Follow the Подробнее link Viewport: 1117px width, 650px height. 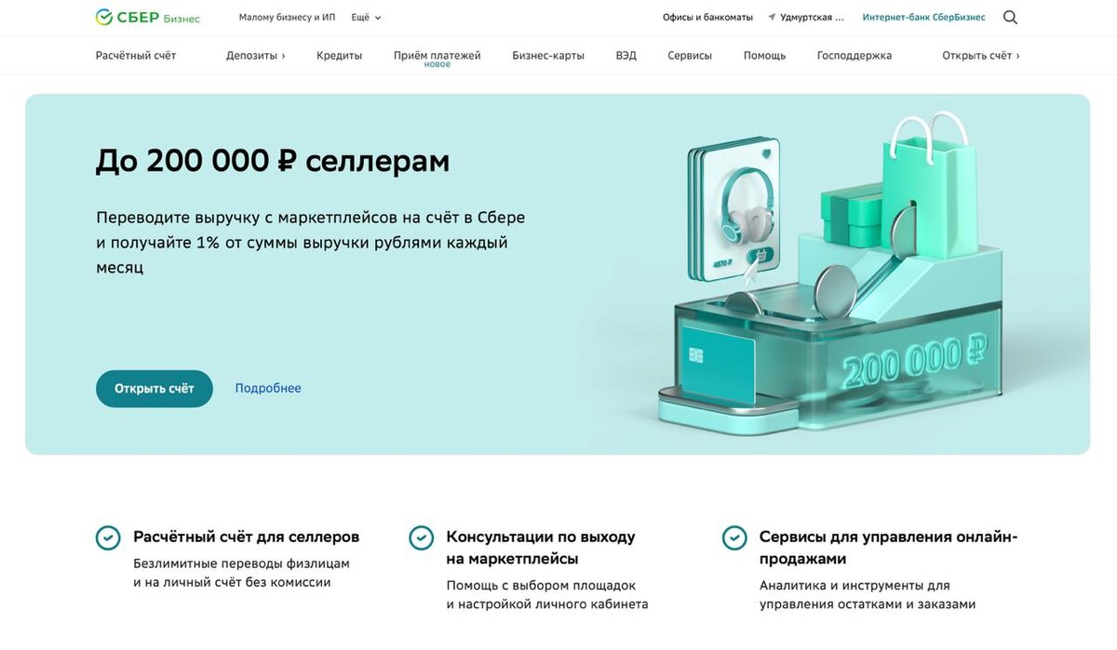268,389
